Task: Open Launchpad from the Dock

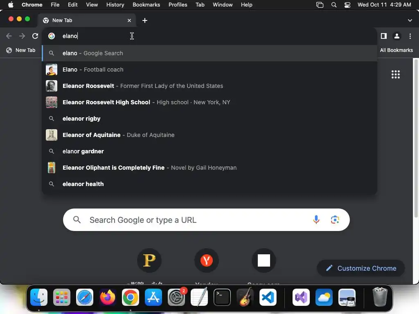Action: coord(62,297)
